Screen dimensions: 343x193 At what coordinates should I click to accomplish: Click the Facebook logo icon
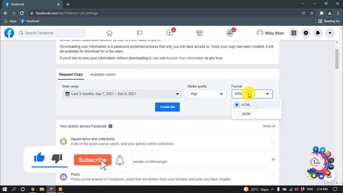click(x=9, y=33)
